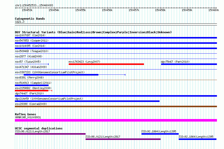Select the nsv57 (Tuzun2005) variant label
The image size is (224, 149).
click(x=28, y=62)
